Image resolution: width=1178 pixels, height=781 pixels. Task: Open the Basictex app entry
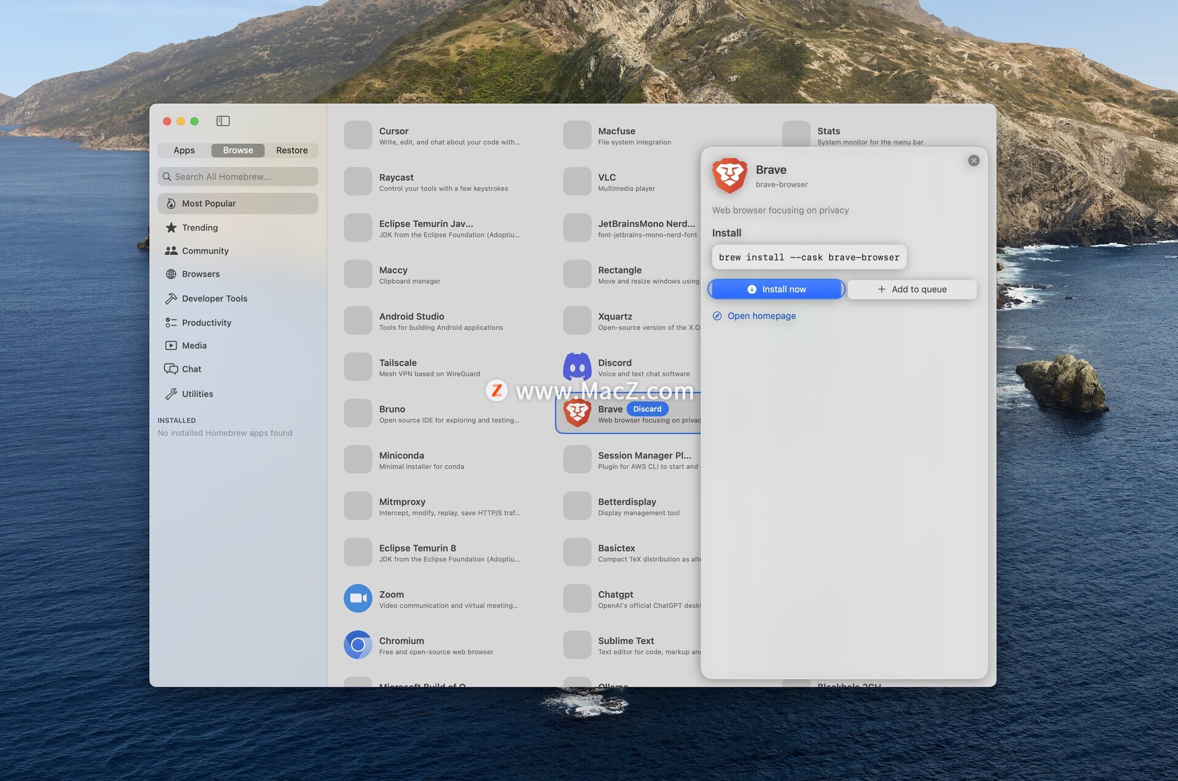[x=630, y=552]
